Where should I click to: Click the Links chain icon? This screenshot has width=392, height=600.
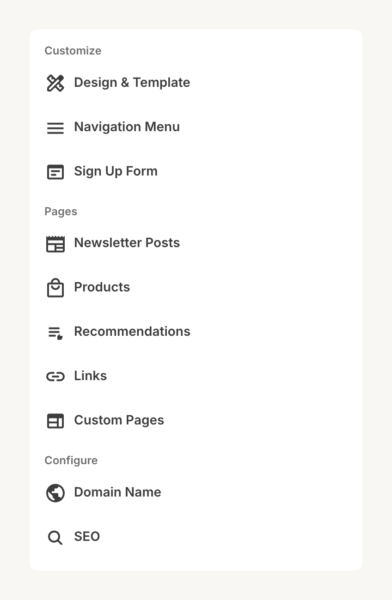[x=55, y=377]
